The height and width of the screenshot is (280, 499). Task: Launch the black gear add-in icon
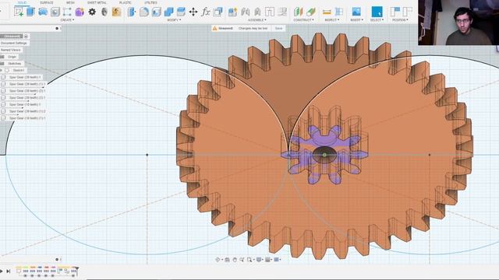click(x=92, y=12)
